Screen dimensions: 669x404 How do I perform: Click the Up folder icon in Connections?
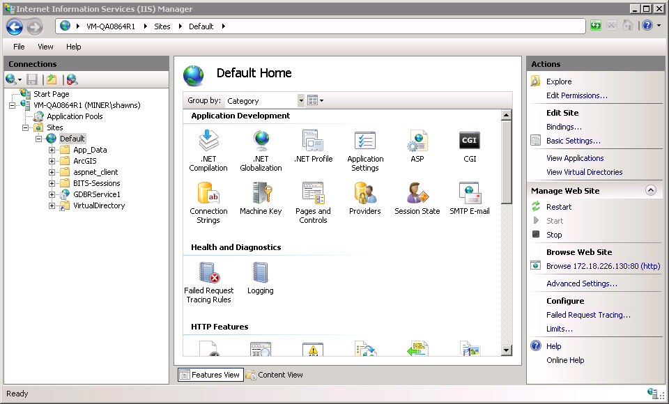(52, 79)
